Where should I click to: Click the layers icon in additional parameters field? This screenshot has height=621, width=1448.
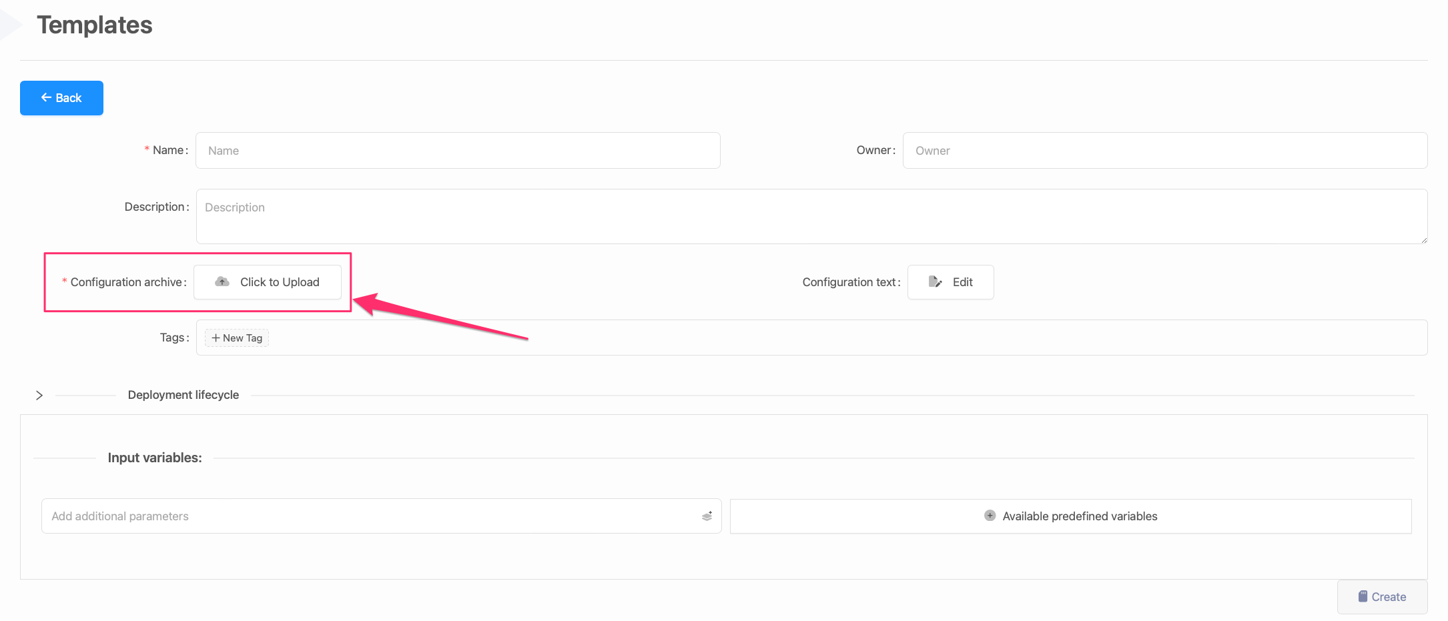point(707,516)
